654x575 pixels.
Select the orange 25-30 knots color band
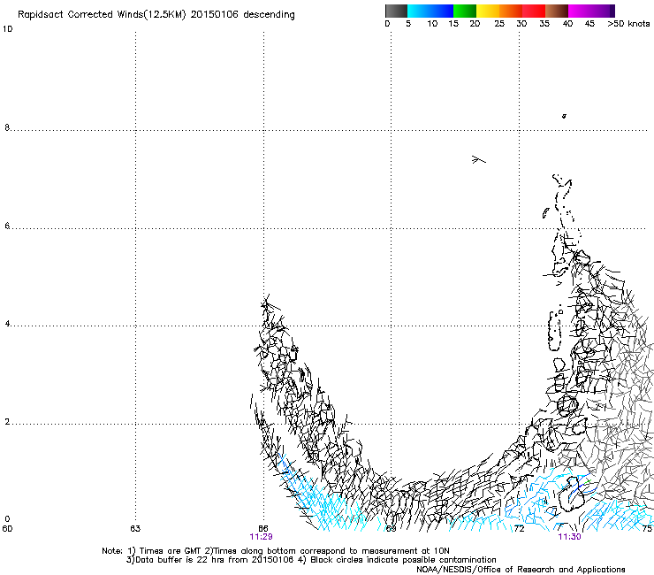[511, 11]
